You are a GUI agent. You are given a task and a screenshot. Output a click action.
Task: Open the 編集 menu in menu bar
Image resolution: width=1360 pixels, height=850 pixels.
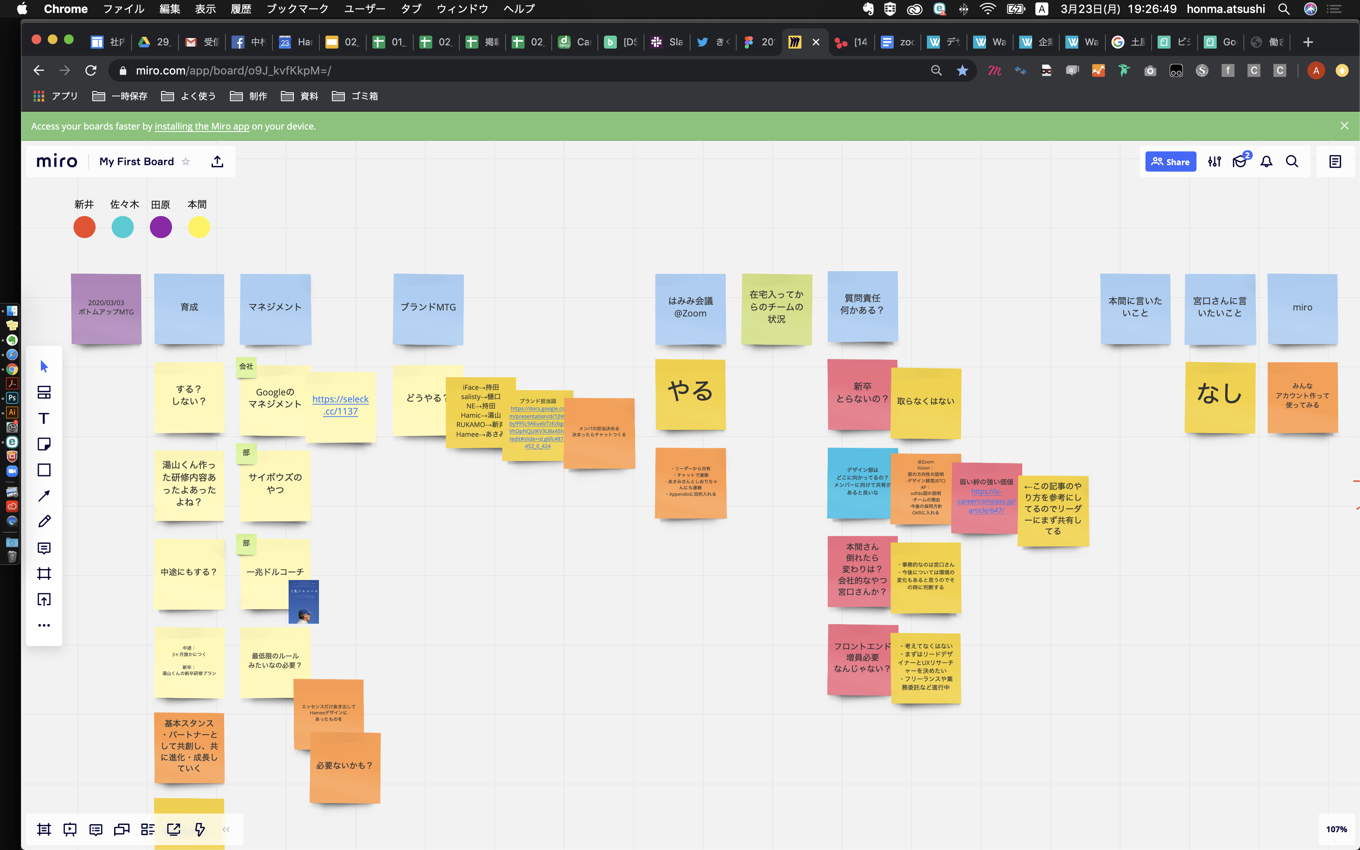click(169, 9)
